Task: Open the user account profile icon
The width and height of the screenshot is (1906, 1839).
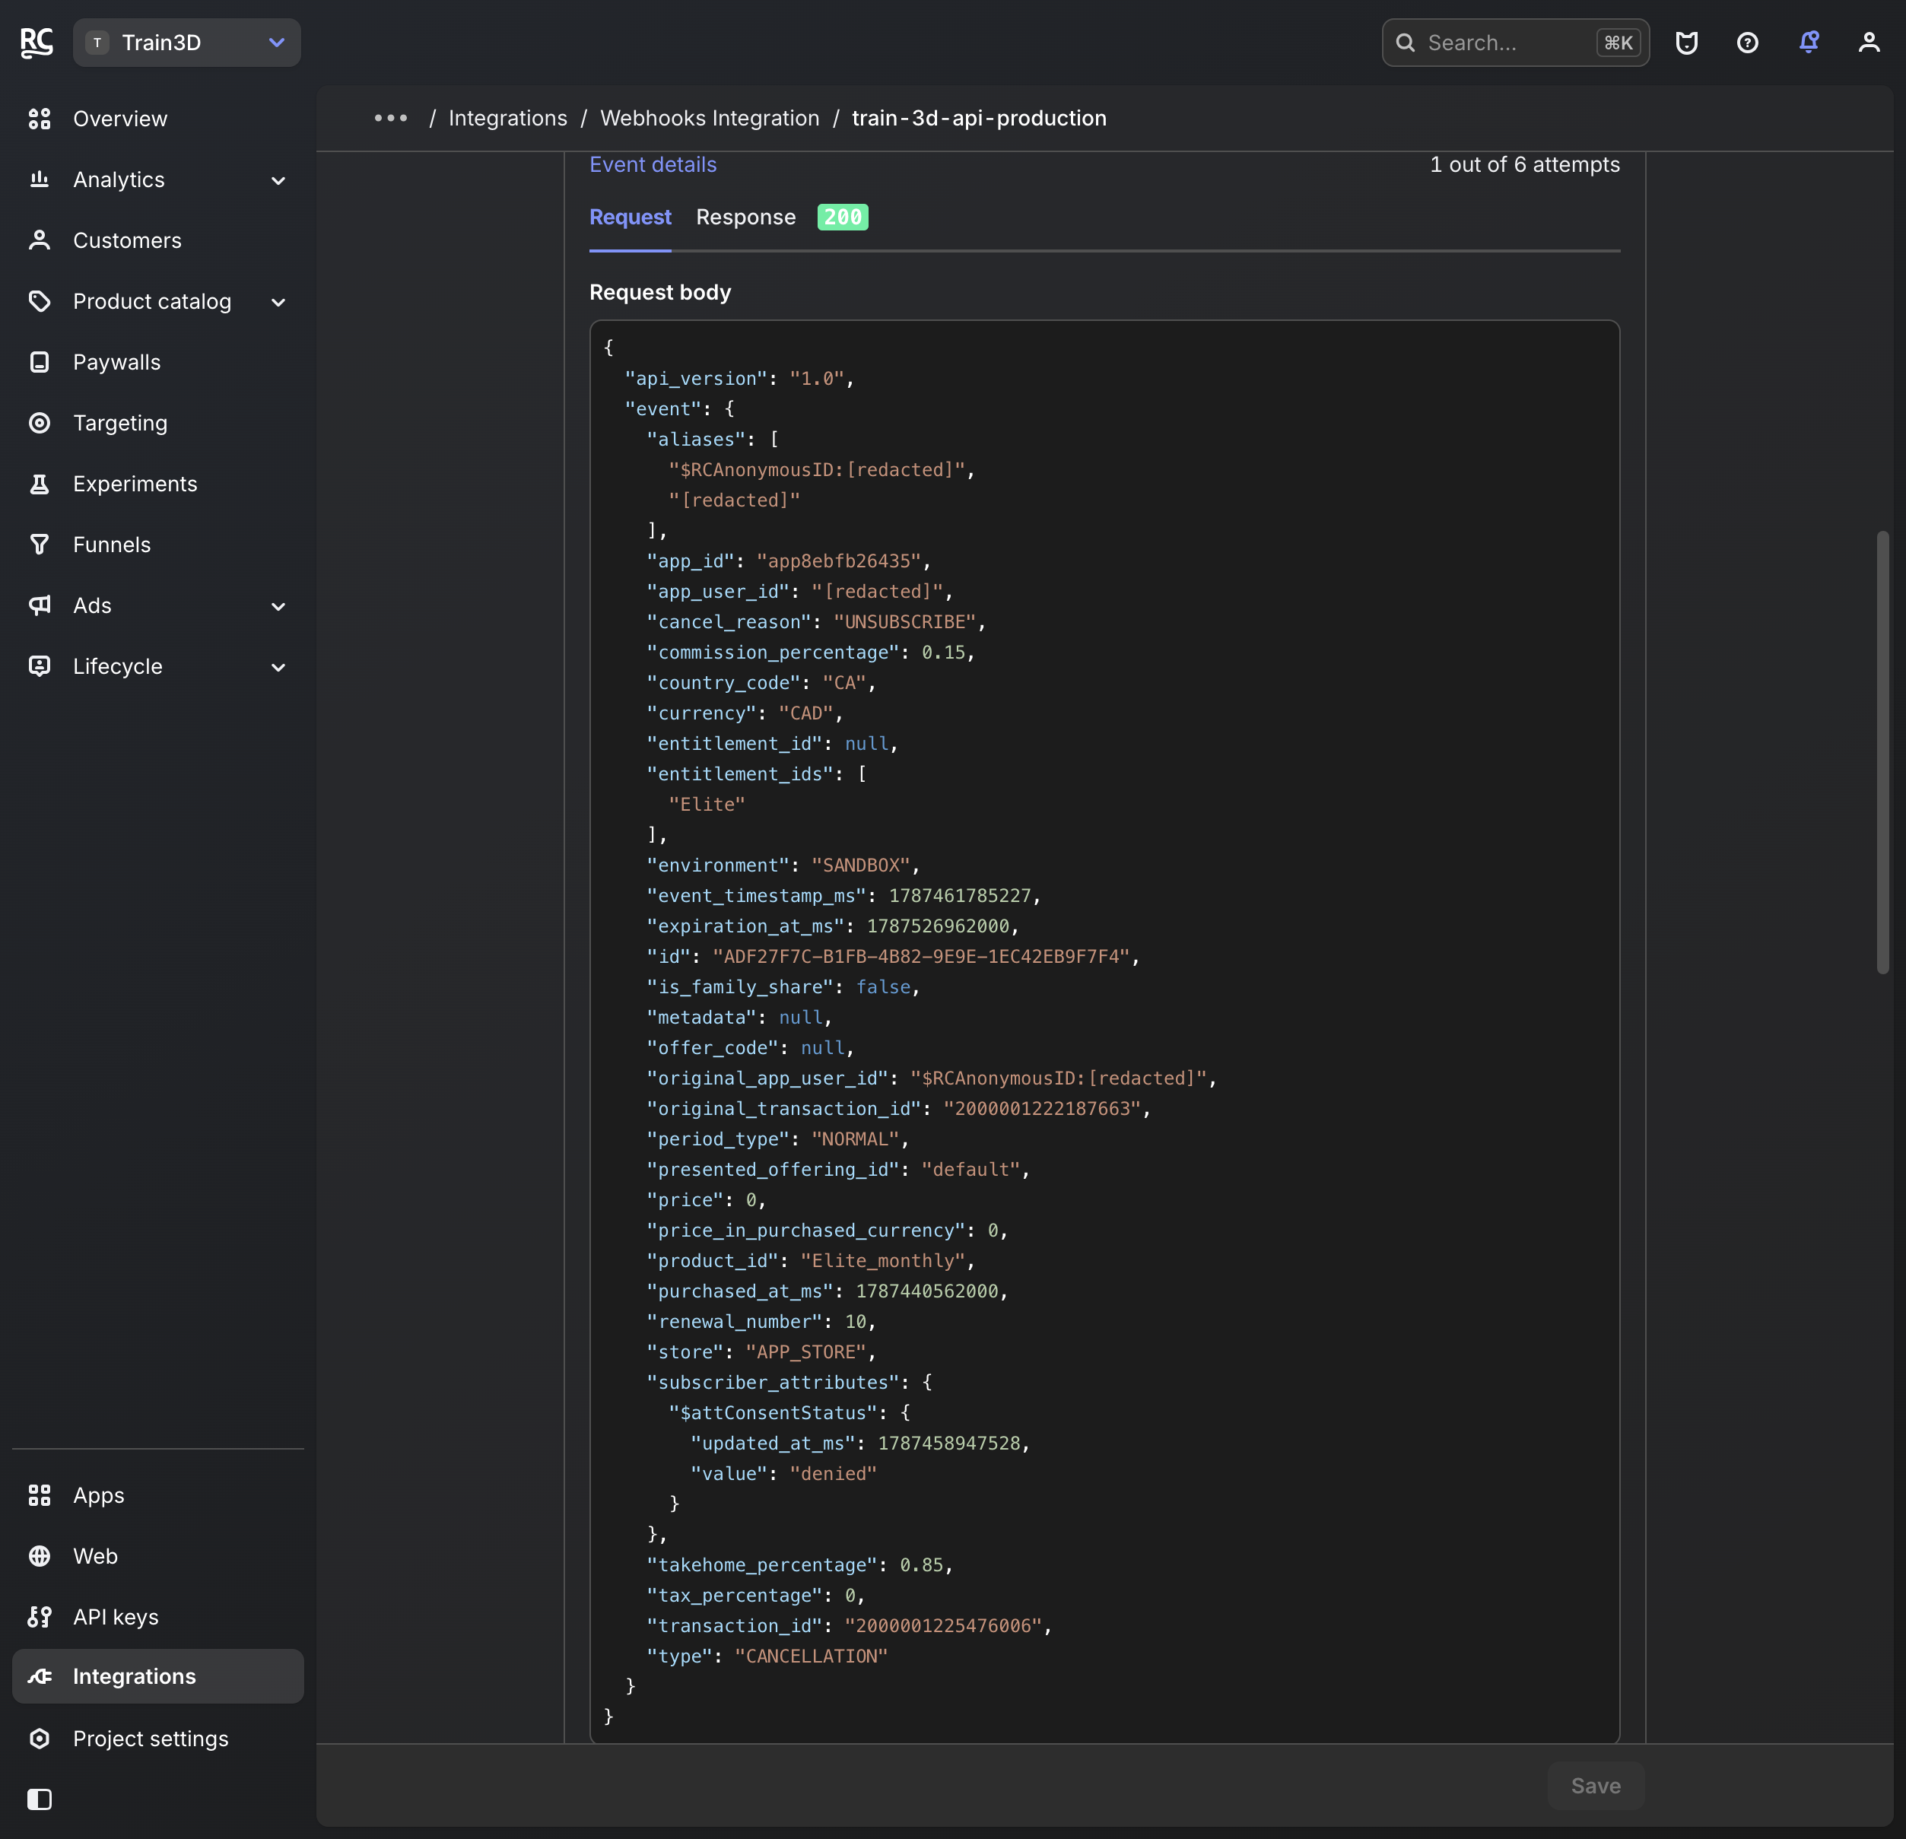Action: pyautogui.click(x=1869, y=43)
